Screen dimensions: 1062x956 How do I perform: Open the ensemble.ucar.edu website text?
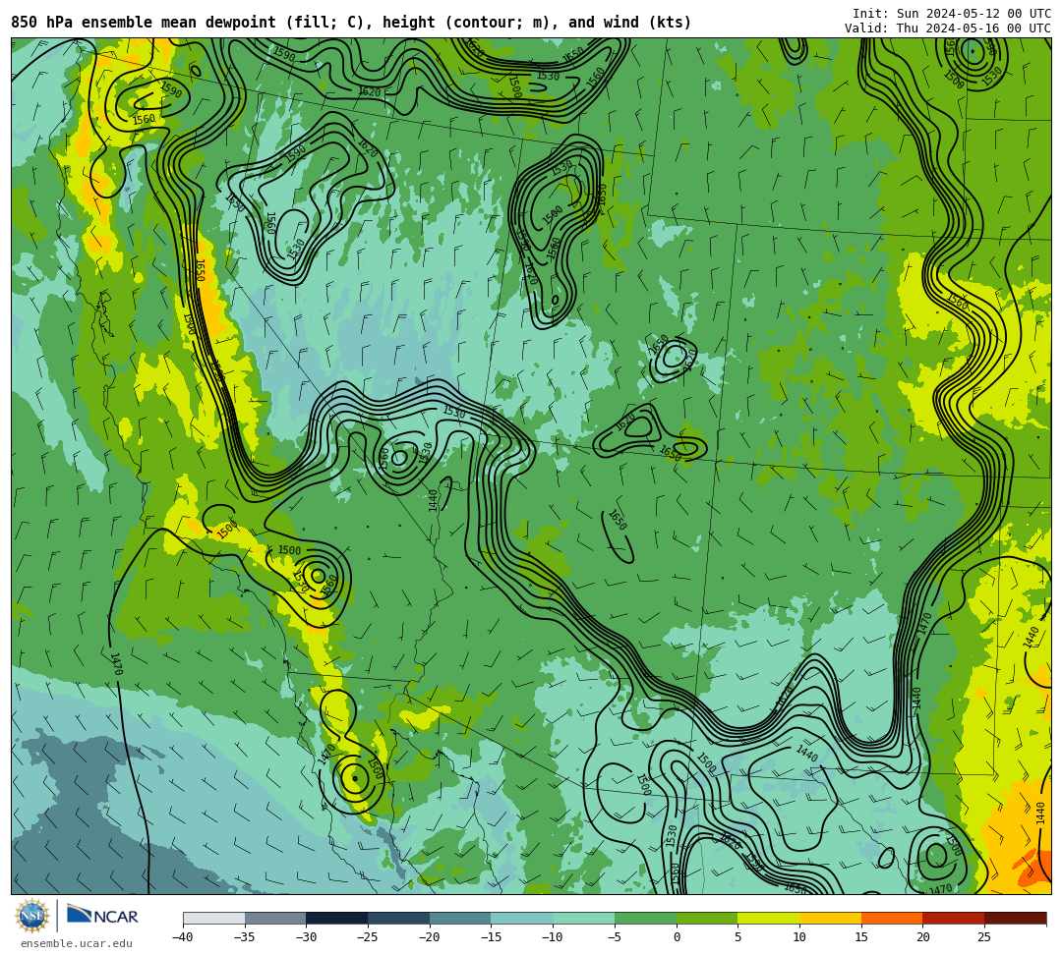pyautogui.click(x=77, y=943)
